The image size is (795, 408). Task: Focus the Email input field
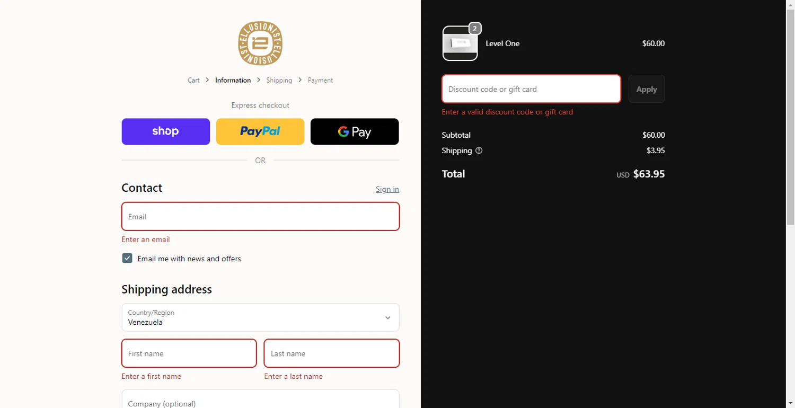[x=260, y=216]
